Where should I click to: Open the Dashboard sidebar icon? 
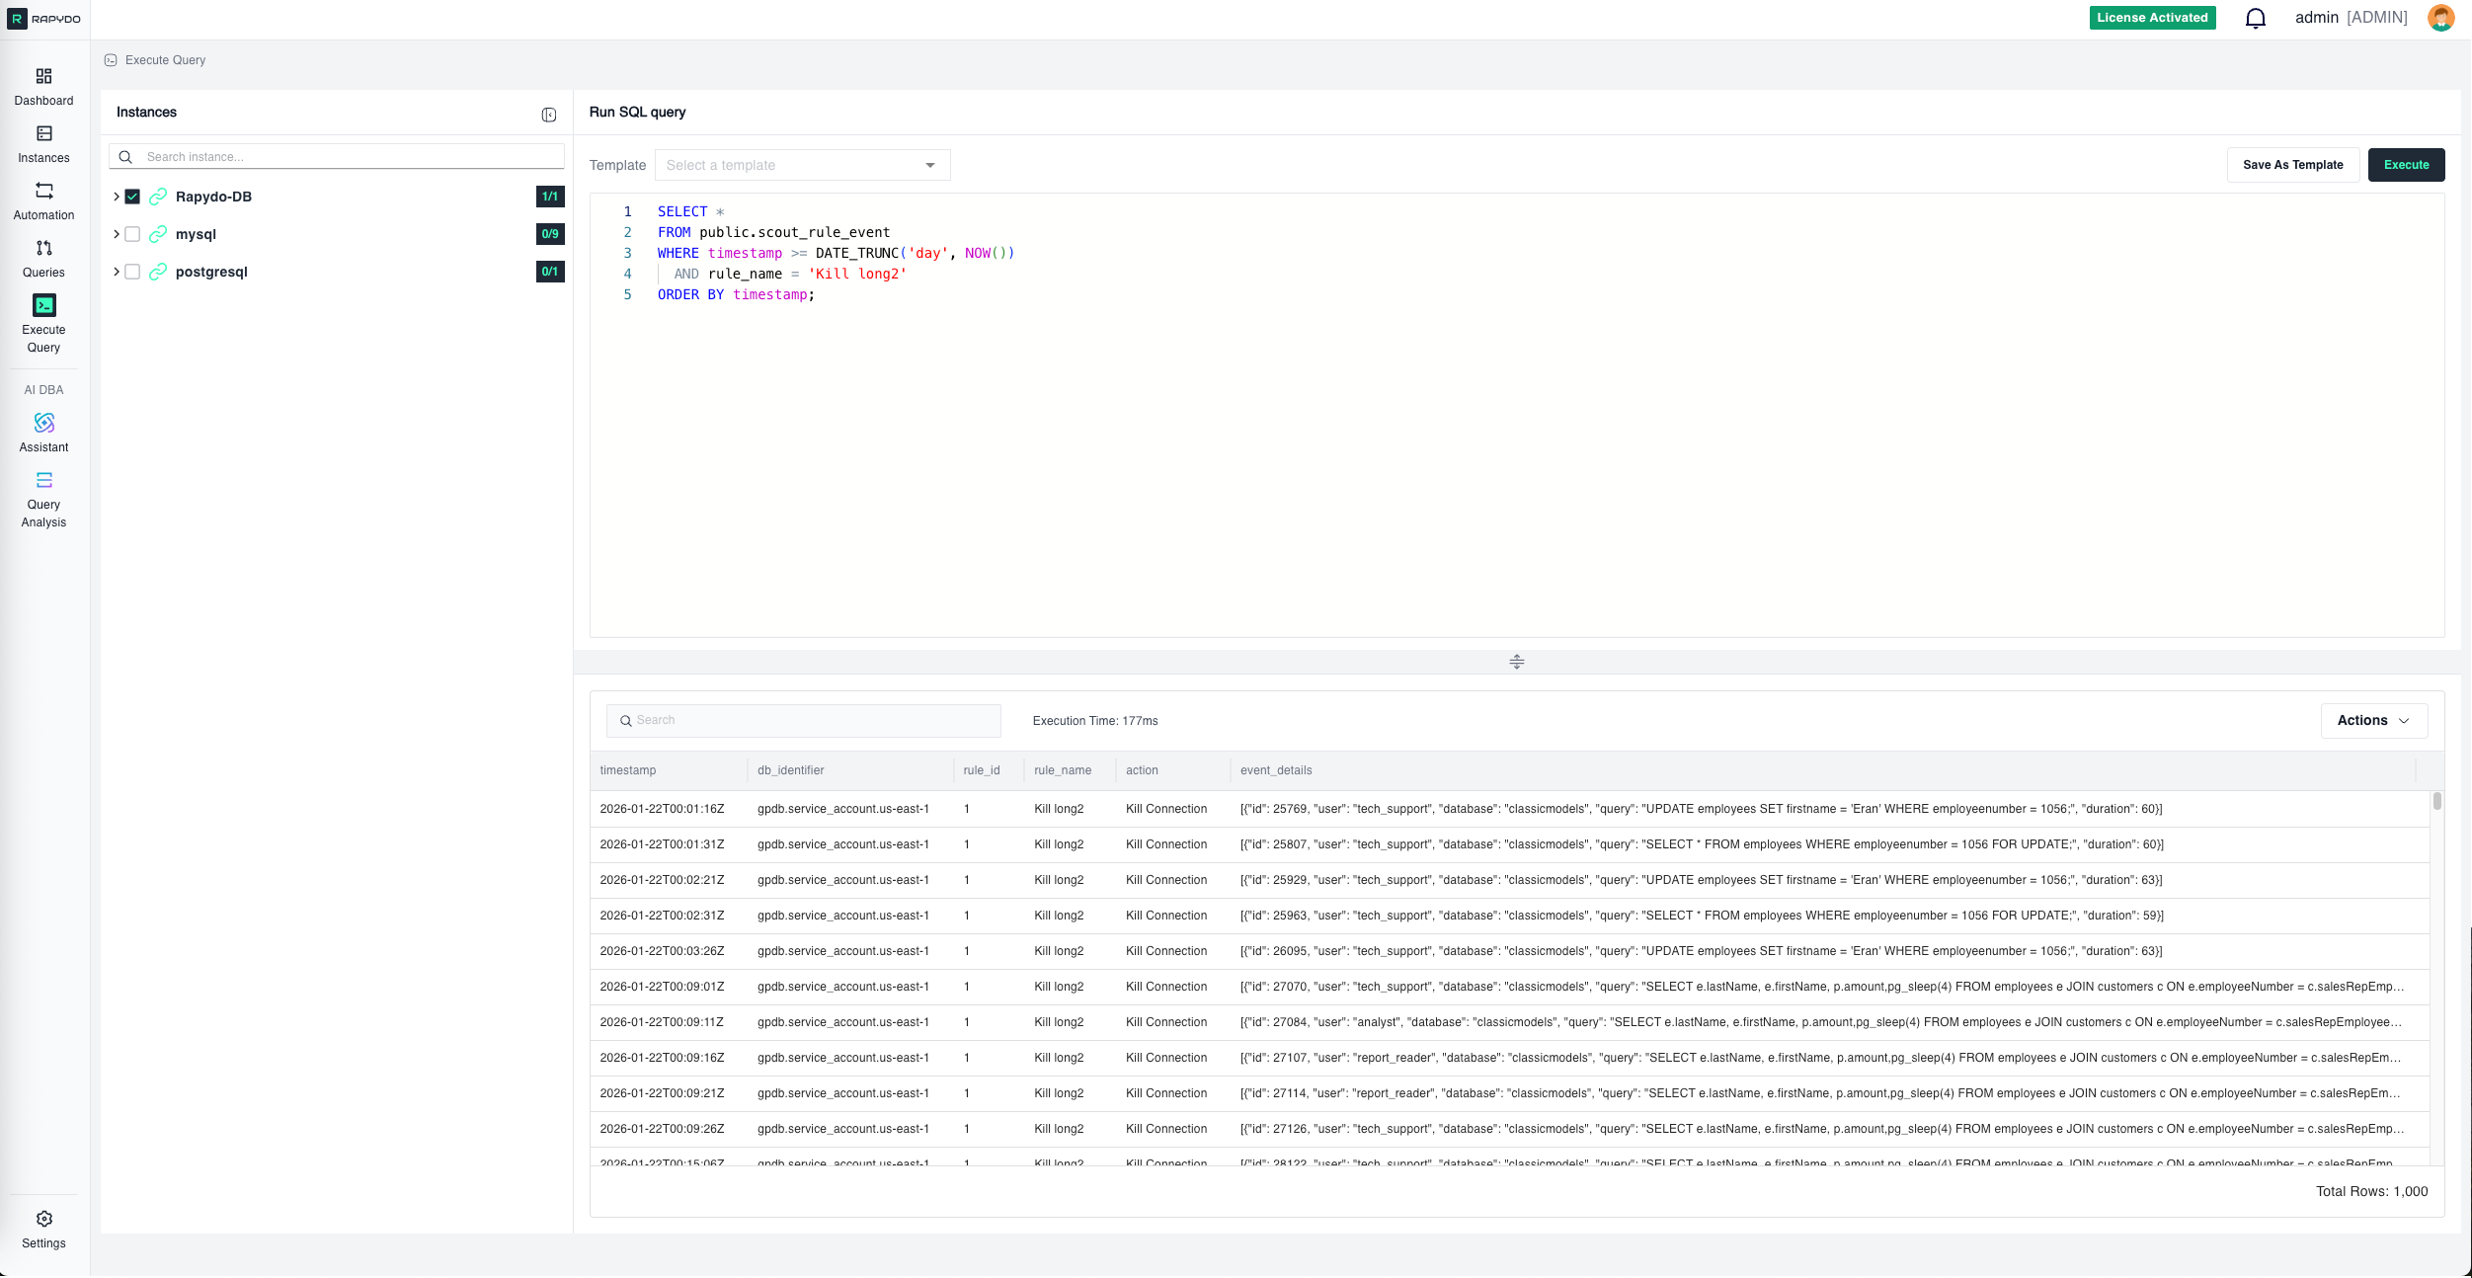click(43, 77)
